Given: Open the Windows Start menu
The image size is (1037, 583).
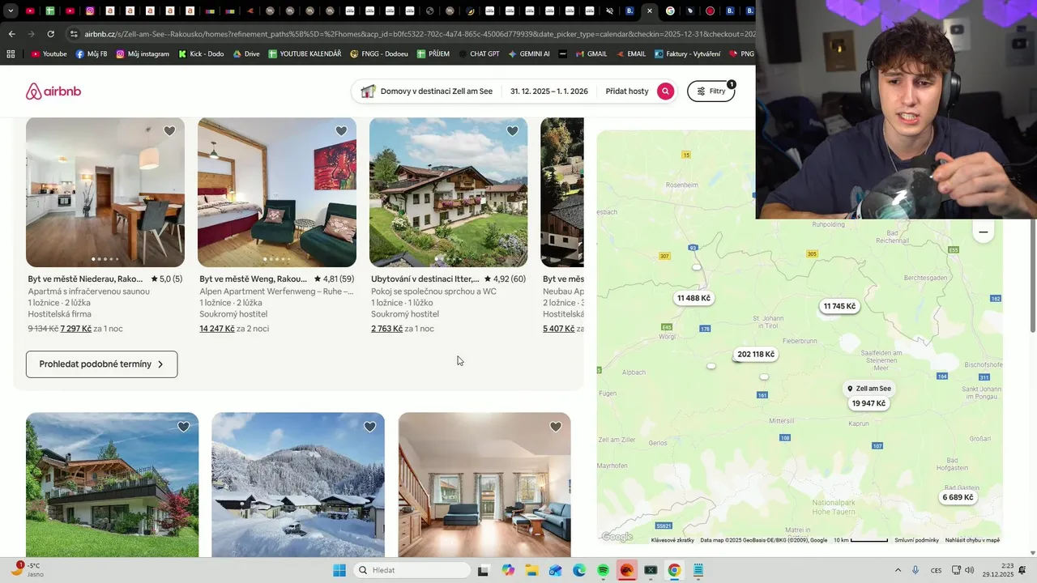Looking at the screenshot, I should (x=339, y=570).
